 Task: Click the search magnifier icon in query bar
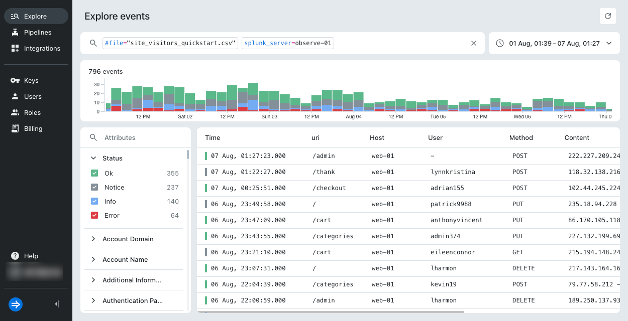pyautogui.click(x=93, y=43)
